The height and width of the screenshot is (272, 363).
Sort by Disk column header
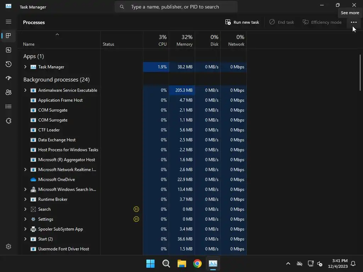[208, 40]
